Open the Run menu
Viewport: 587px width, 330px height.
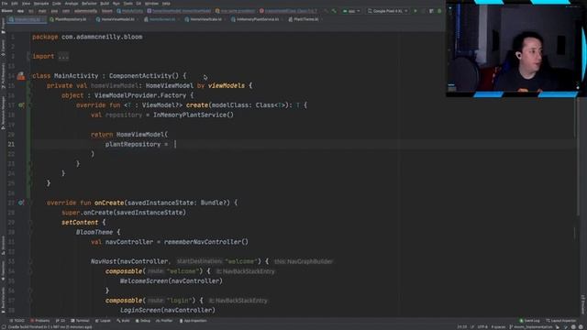(x=116, y=4)
